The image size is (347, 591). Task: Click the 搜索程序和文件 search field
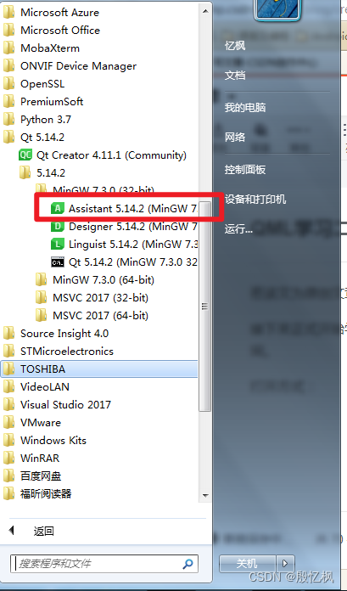tap(104, 564)
